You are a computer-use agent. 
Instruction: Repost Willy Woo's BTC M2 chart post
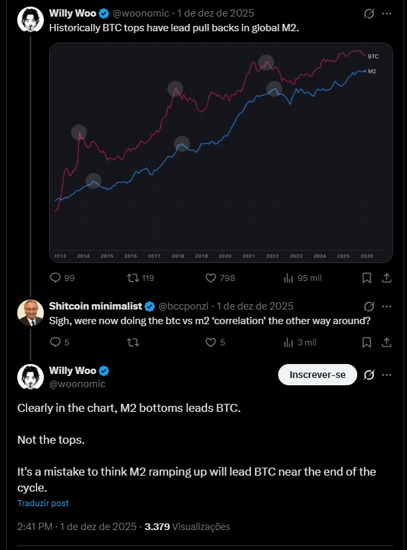point(133,278)
